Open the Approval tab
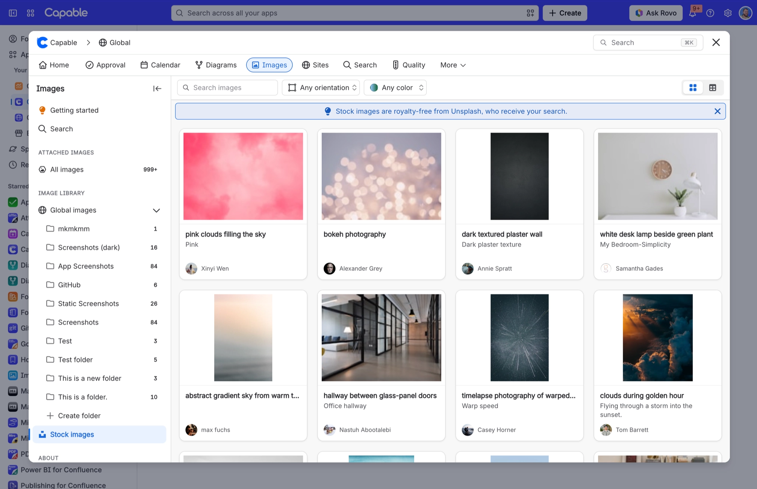757x489 pixels. (x=105, y=65)
